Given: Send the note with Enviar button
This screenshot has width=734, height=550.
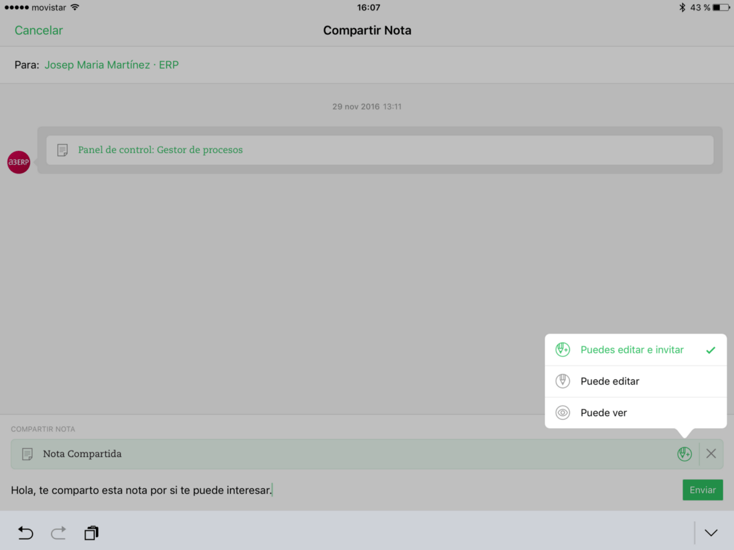Looking at the screenshot, I should [703, 490].
